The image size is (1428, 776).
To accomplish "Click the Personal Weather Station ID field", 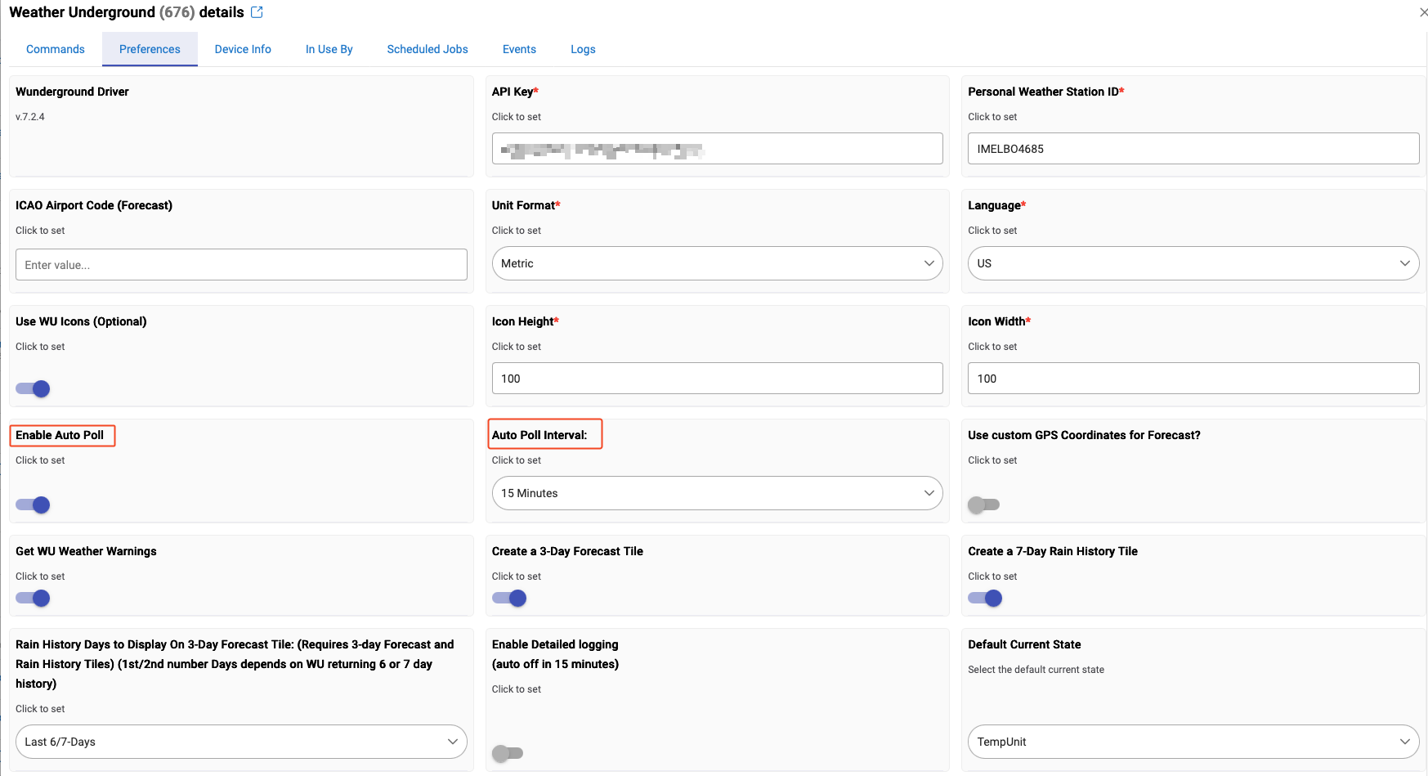I will [x=1193, y=149].
